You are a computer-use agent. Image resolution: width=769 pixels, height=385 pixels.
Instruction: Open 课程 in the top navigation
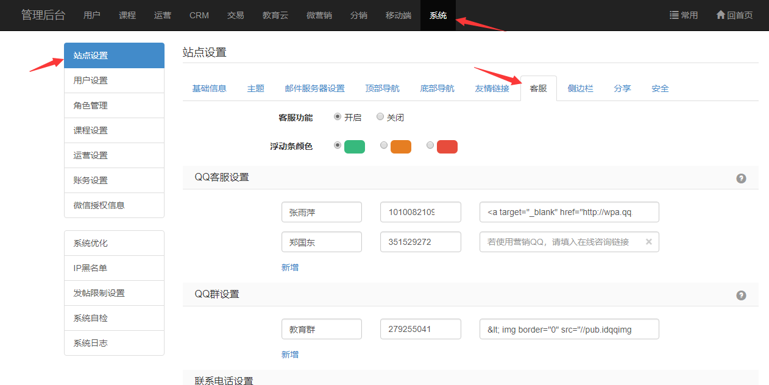pos(127,15)
